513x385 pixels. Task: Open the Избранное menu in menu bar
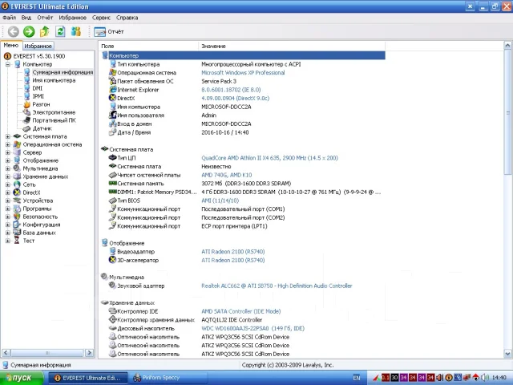[73, 18]
